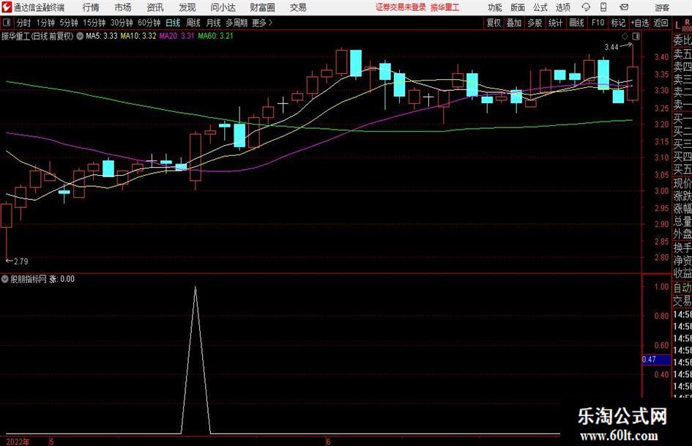Click the diamond icon above the chart

[x=625, y=36]
